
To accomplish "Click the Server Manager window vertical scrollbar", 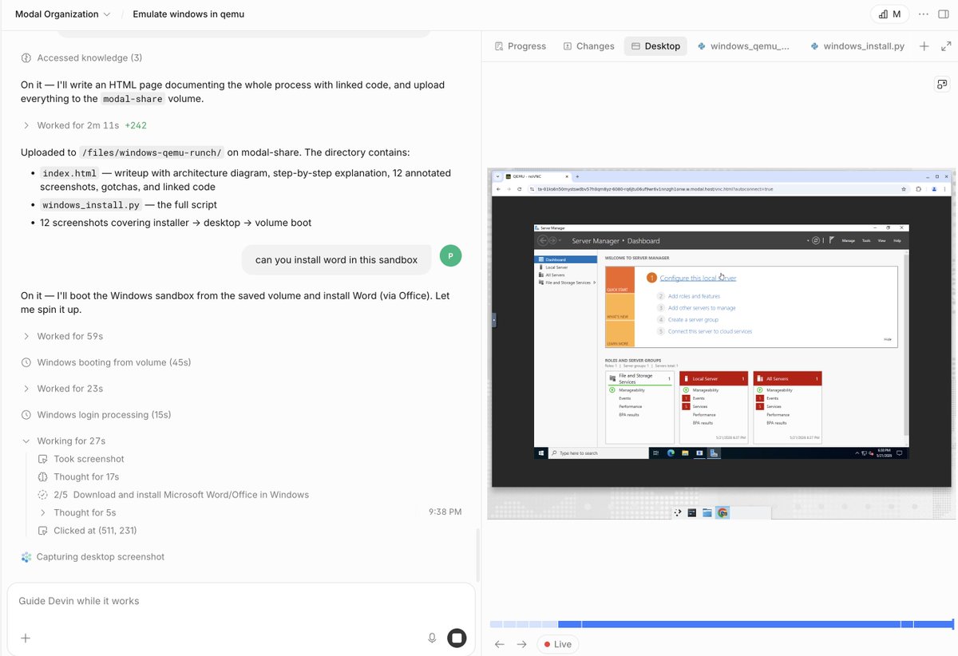I will (x=905, y=343).
